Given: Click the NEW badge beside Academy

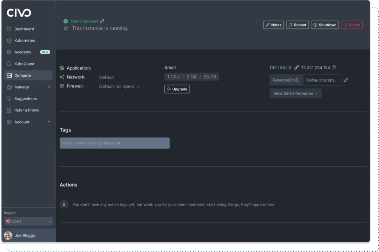Looking at the screenshot, I should [45, 52].
